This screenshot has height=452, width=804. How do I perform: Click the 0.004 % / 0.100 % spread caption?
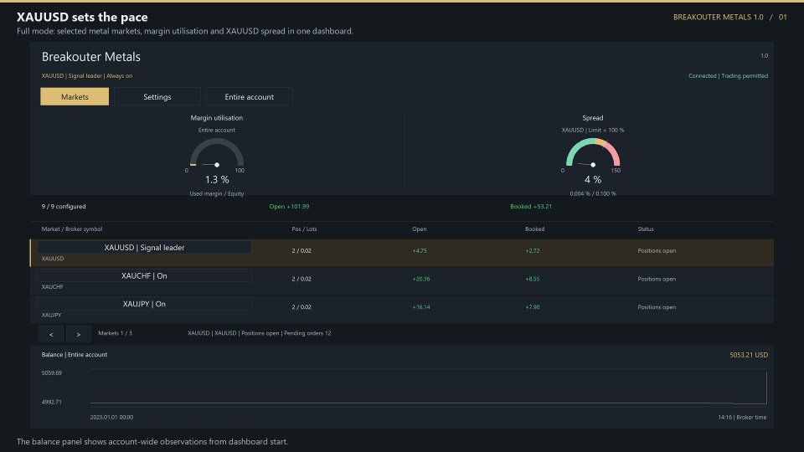[593, 193]
